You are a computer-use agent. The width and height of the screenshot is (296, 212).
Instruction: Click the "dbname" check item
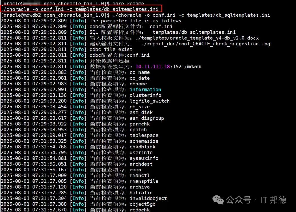[138, 84]
